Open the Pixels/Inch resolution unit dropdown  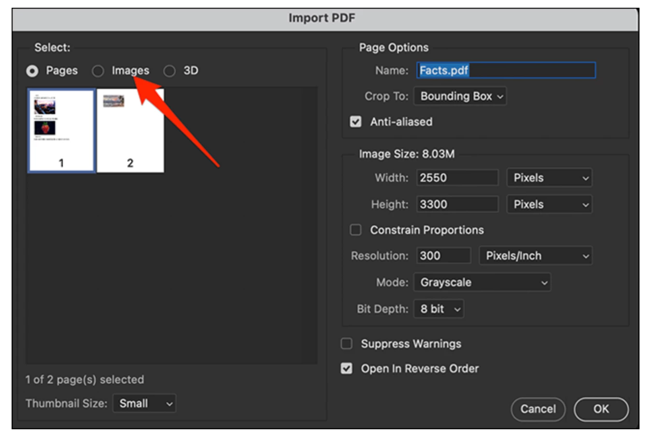click(x=536, y=256)
